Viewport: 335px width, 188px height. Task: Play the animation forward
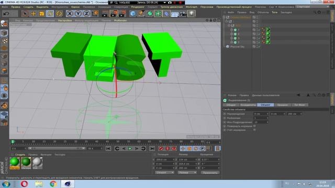130,148
